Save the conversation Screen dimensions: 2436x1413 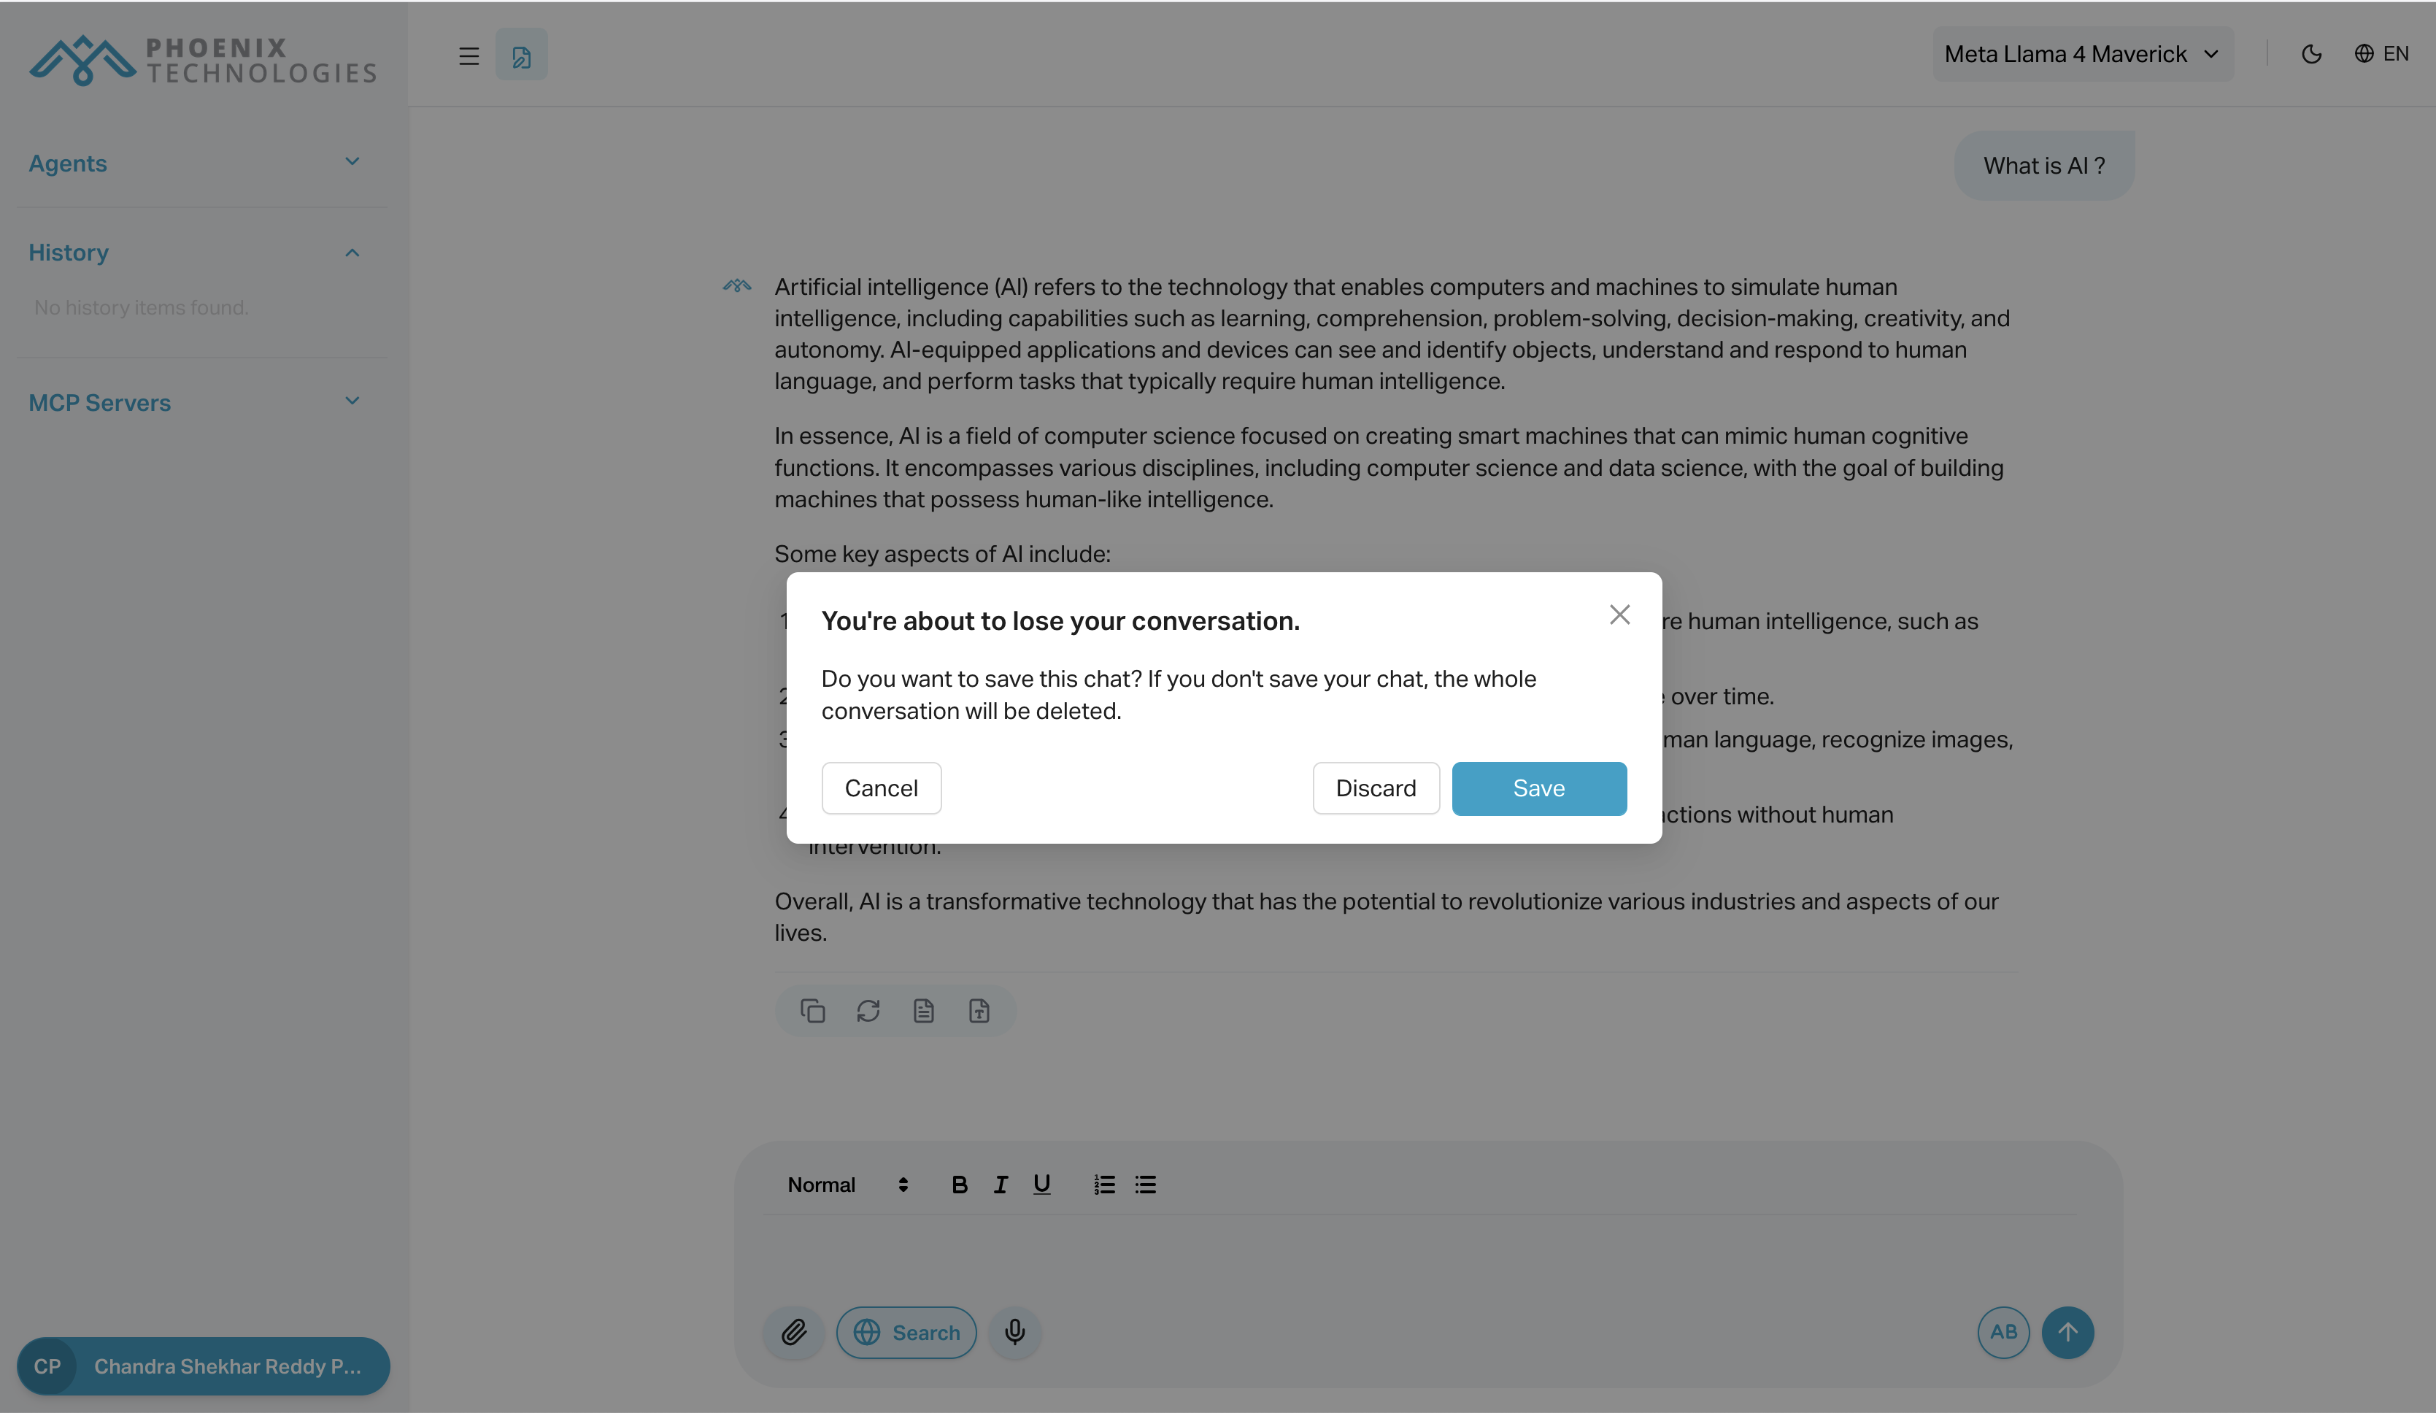tap(1538, 788)
